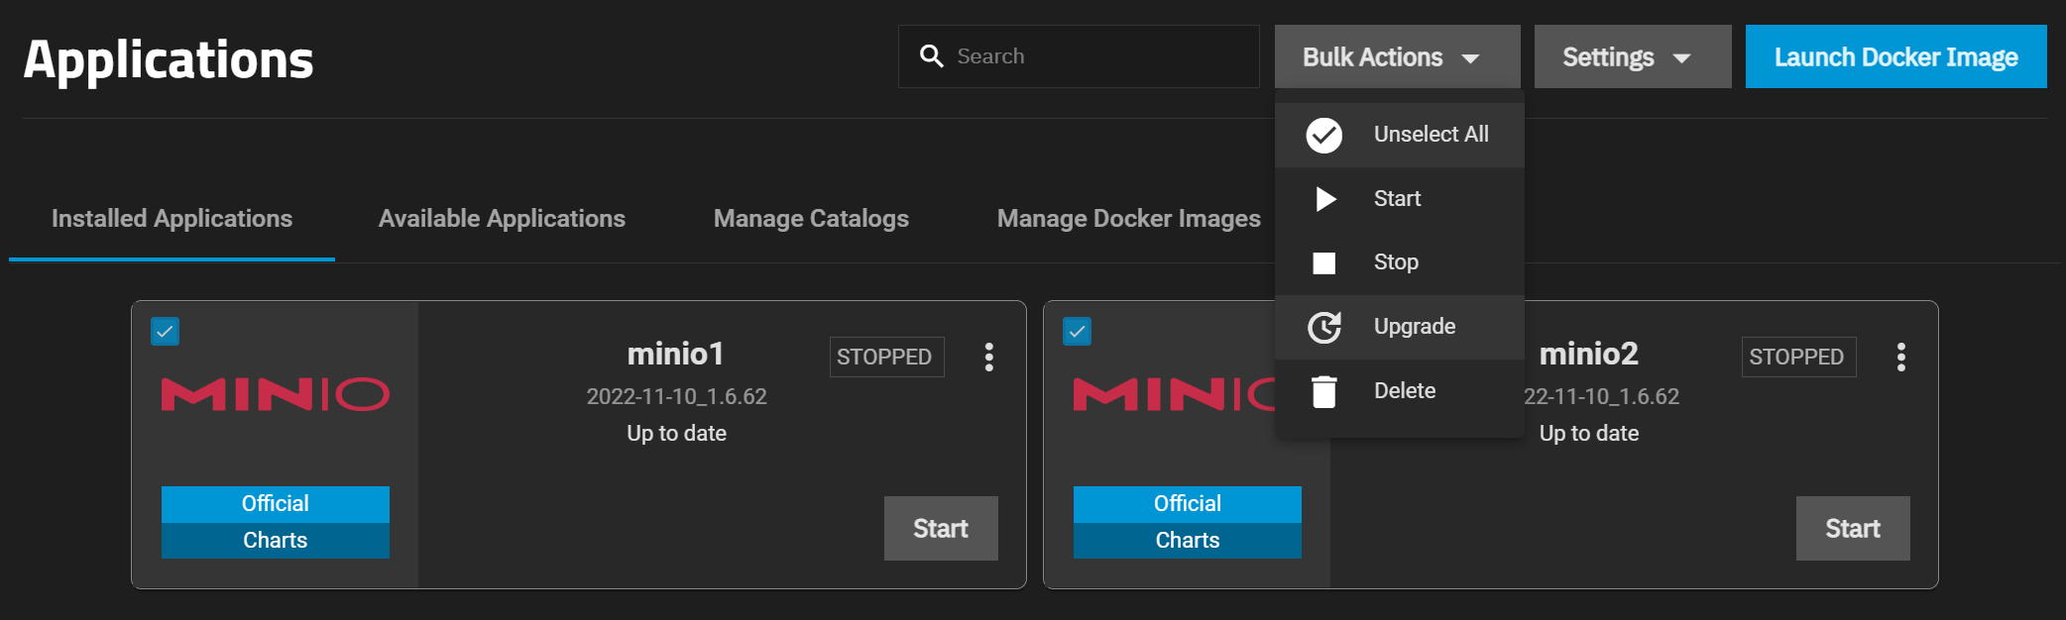Start the minio1 application

(941, 529)
